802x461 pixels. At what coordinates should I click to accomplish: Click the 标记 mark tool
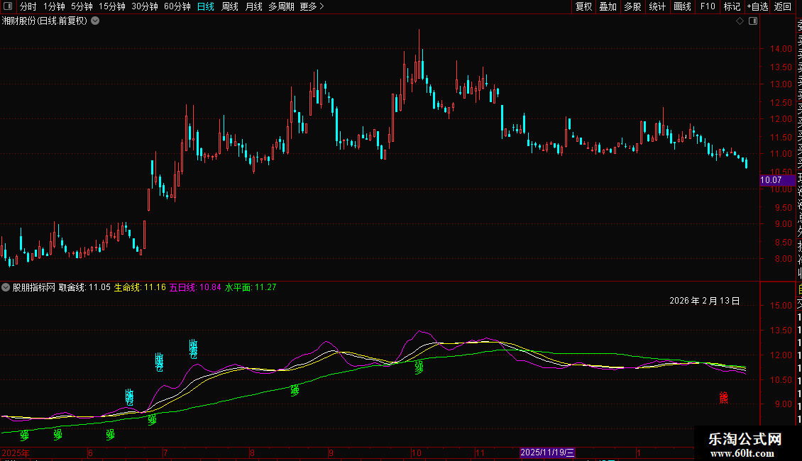(732, 6)
